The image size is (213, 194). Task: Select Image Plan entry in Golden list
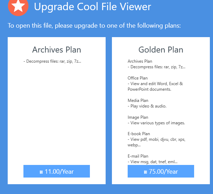(x=138, y=117)
